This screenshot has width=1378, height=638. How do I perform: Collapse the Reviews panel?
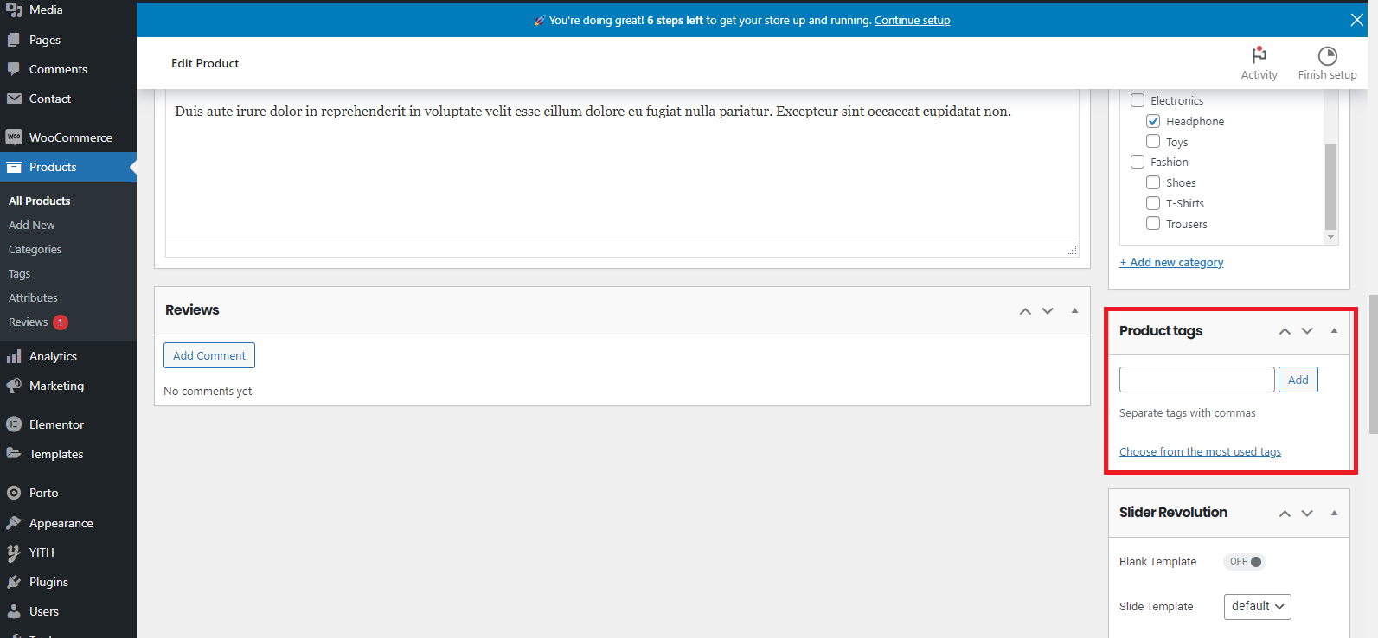(1075, 310)
